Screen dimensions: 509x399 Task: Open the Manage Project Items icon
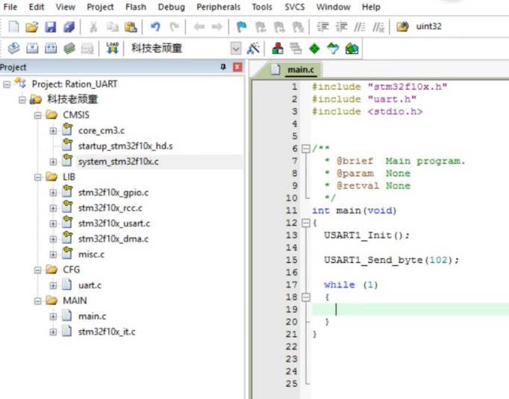(x=278, y=48)
